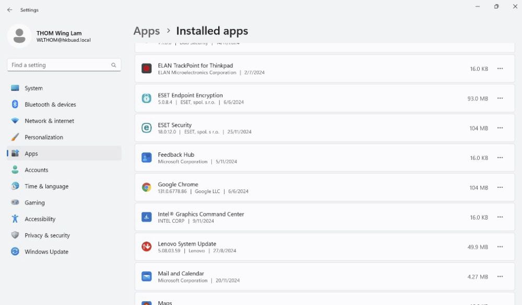The image size is (522, 305).
Task: Click the ELAN TrackPoint app icon
Action: pos(147,69)
